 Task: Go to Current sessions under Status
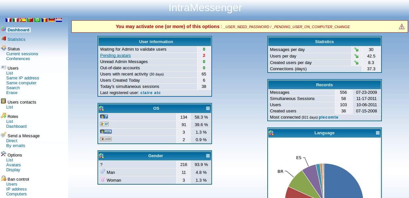coord(22,54)
